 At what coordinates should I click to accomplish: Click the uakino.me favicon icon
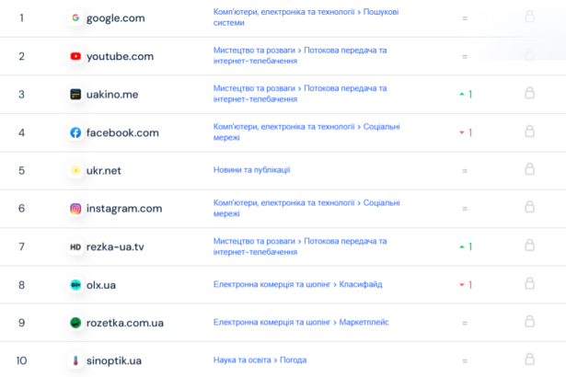(75, 94)
